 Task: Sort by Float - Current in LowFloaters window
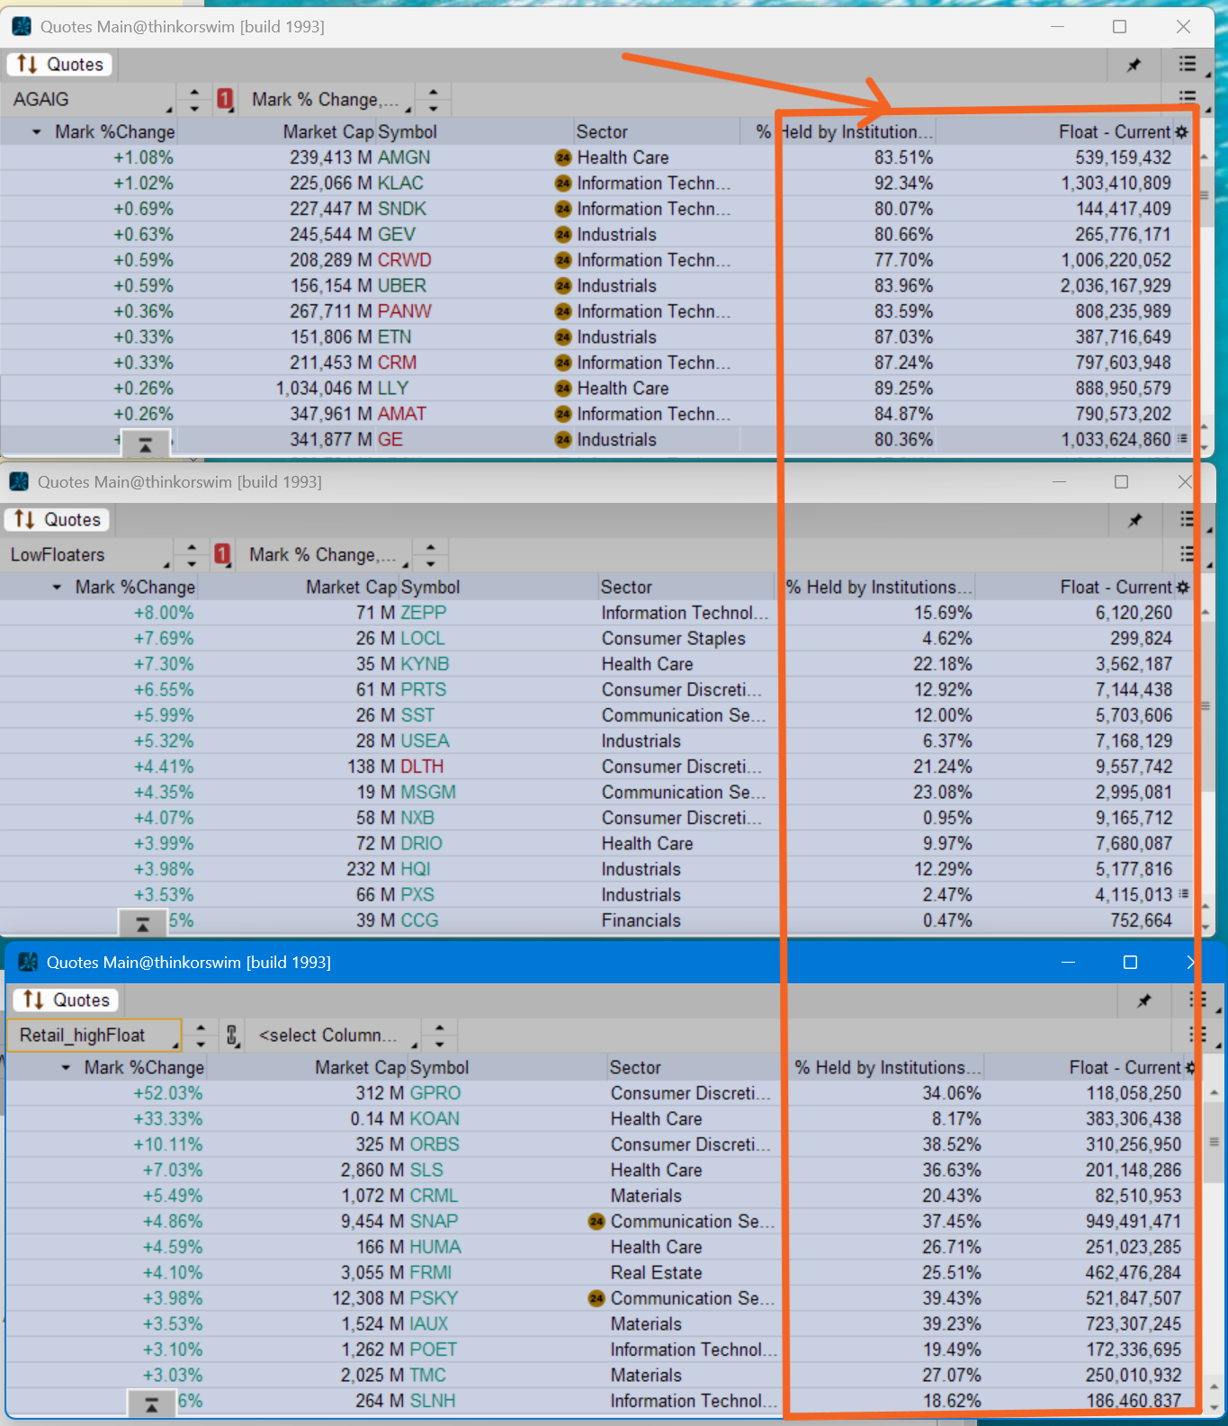1116,587
